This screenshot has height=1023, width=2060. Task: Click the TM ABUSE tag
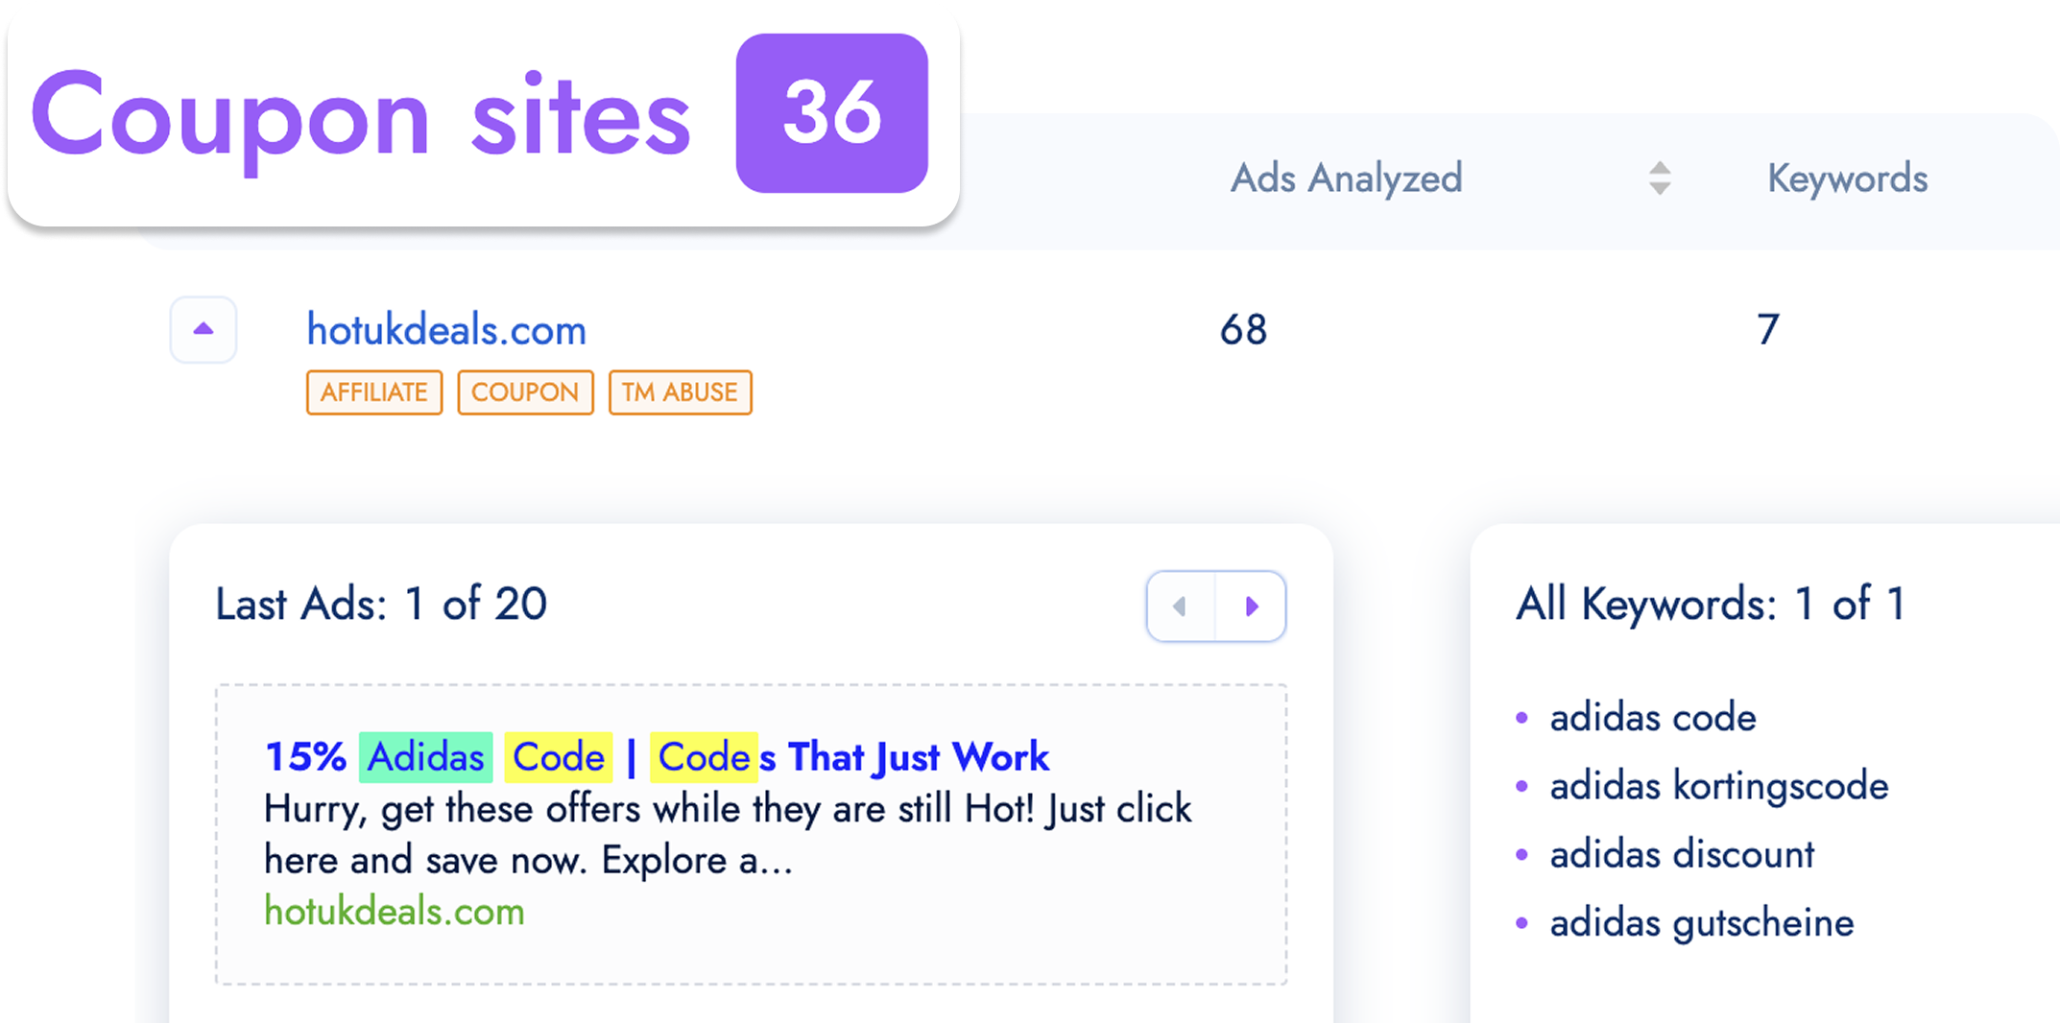[x=680, y=393]
